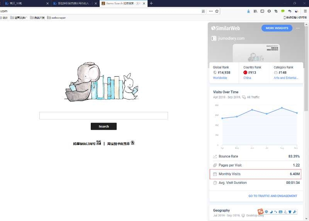Viewport: 309px width, 221px height.
Task: Bookmark this page with the star icon
Action: pos(217,11)
